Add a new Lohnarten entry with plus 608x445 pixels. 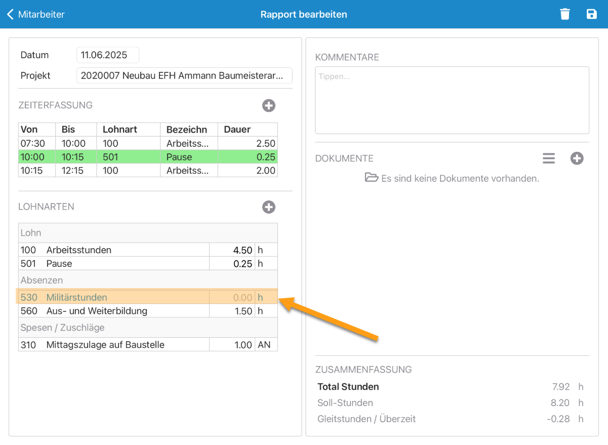pos(268,207)
